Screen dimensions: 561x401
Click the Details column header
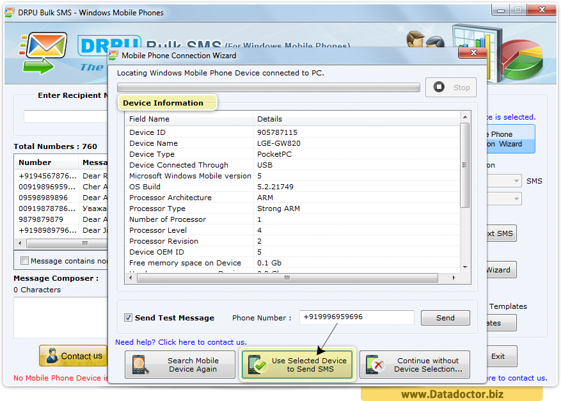[x=356, y=119]
